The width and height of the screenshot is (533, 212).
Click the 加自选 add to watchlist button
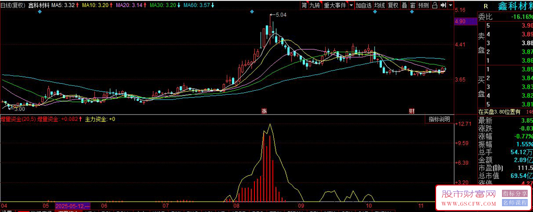click(x=363, y=5)
